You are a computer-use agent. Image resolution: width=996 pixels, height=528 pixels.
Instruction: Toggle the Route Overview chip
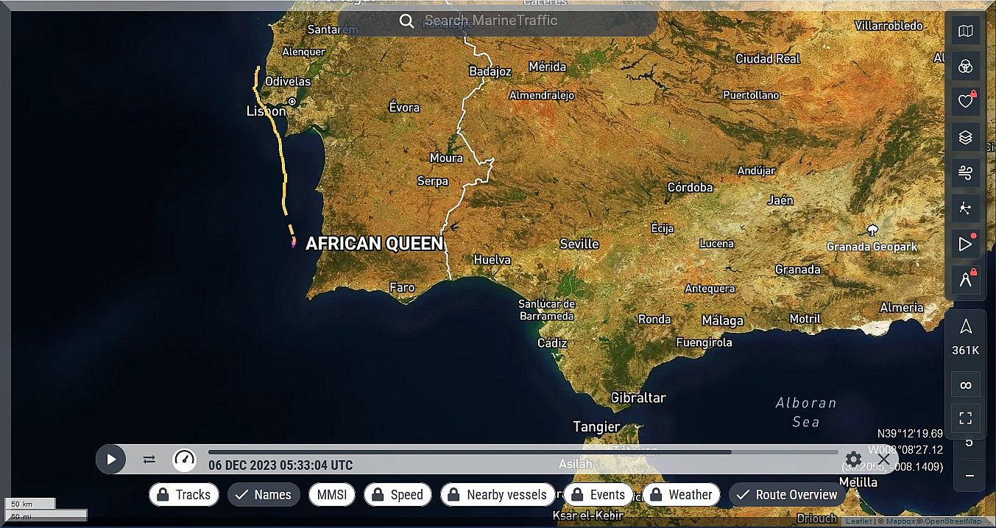click(x=787, y=495)
